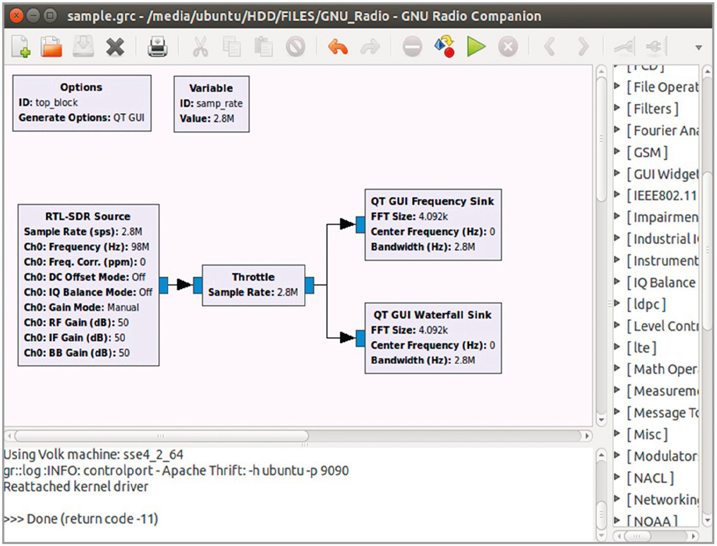The height and width of the screenshot is (546, 717).
Task: Click the canvas vertical scrollbar thumb
Action: (x=601, y=139)
